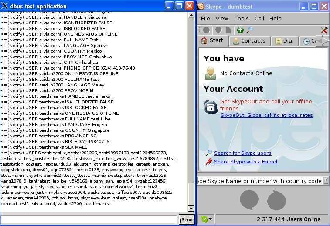
Task: Switch to the Dial tab
Action: (x=284, y=41)
